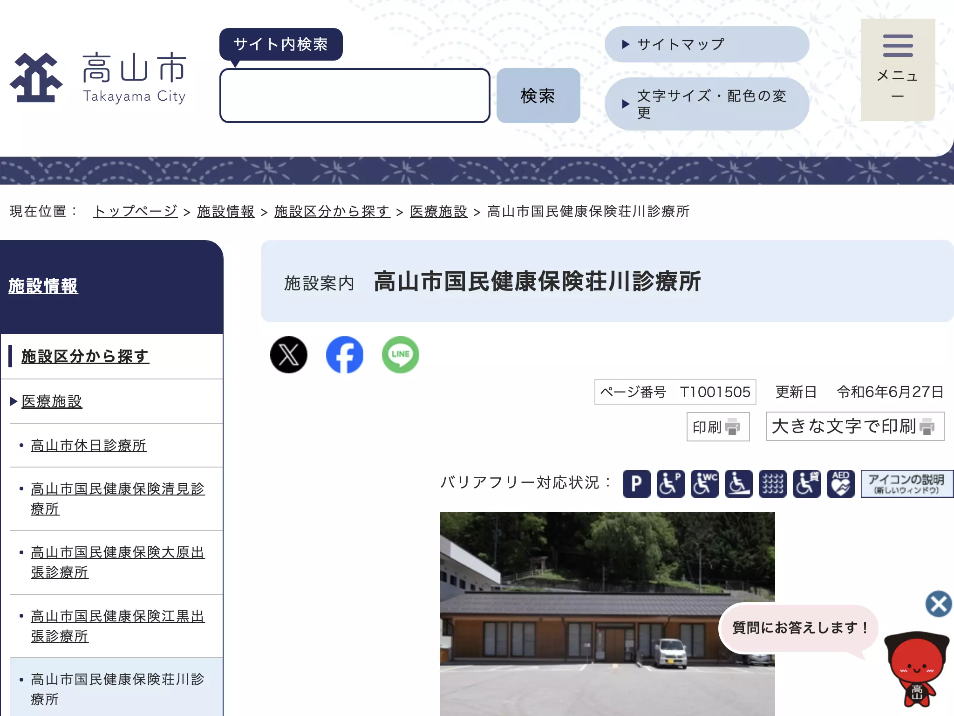Click the braille blocks dotted icon
Screen dimensions: 954x716
click(773, 484)
